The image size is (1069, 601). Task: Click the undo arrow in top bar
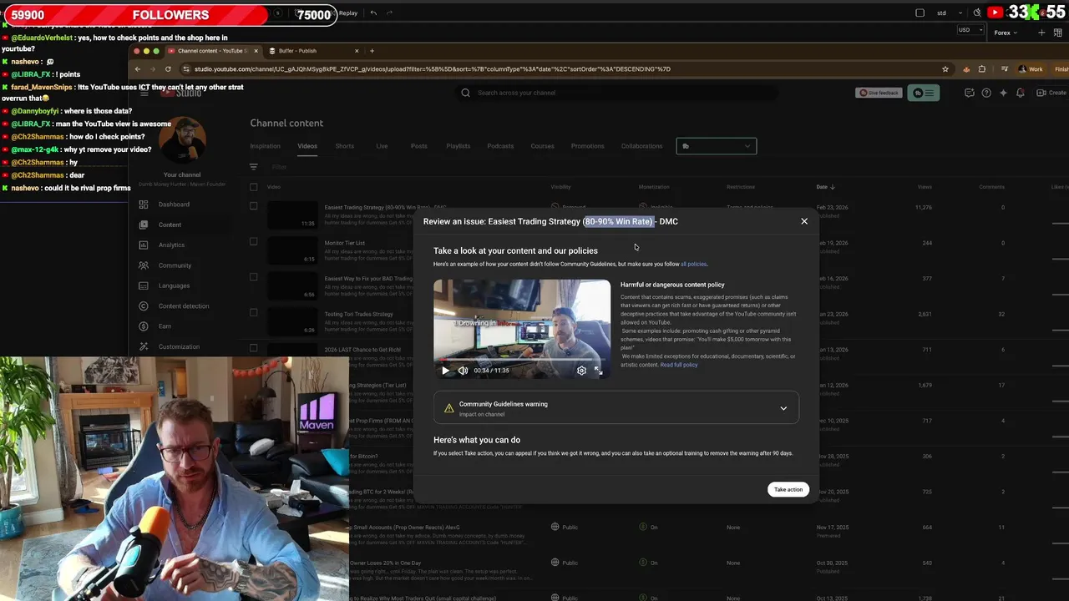tap(373, 13)
